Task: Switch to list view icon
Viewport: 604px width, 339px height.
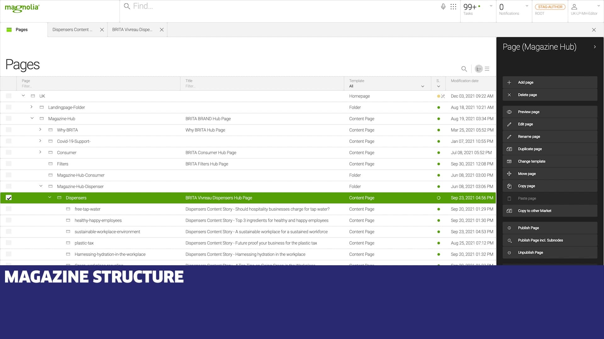Action: click(x=487, y=69)
